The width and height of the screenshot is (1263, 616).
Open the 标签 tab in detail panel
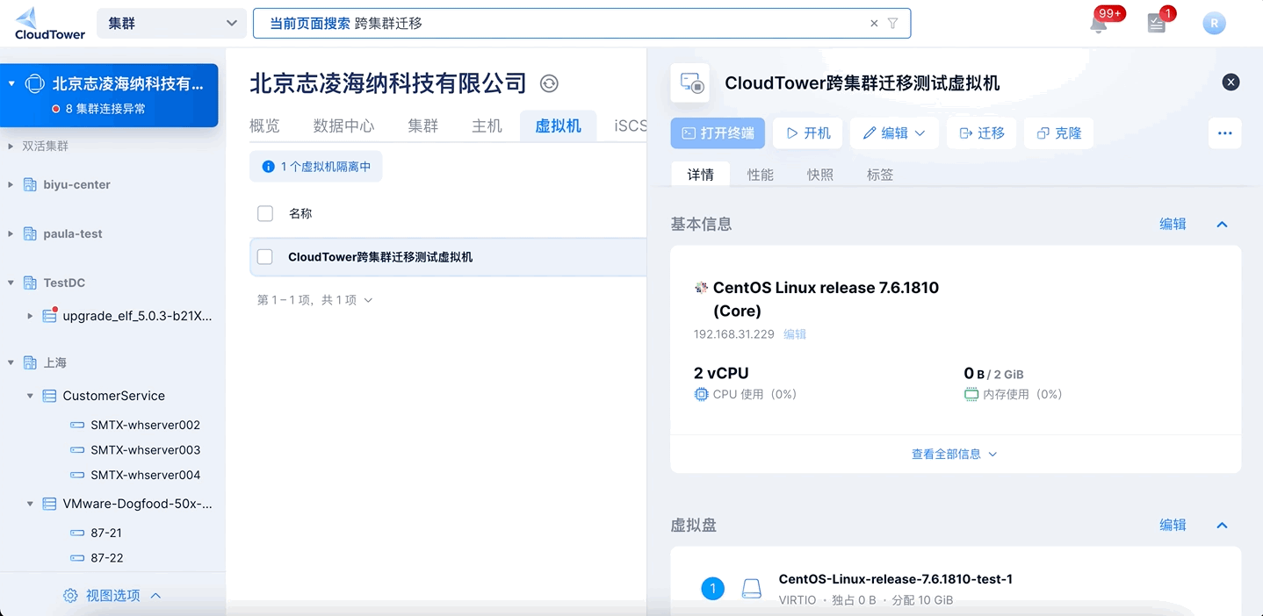click(879, 175)
